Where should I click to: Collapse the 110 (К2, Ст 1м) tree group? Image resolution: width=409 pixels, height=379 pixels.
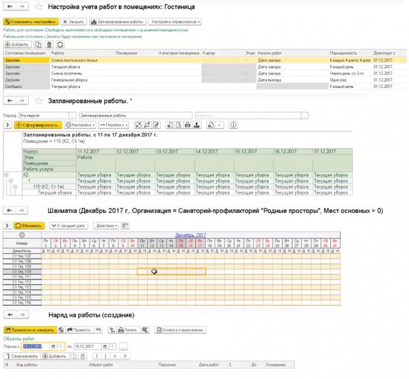click(15, 187)
